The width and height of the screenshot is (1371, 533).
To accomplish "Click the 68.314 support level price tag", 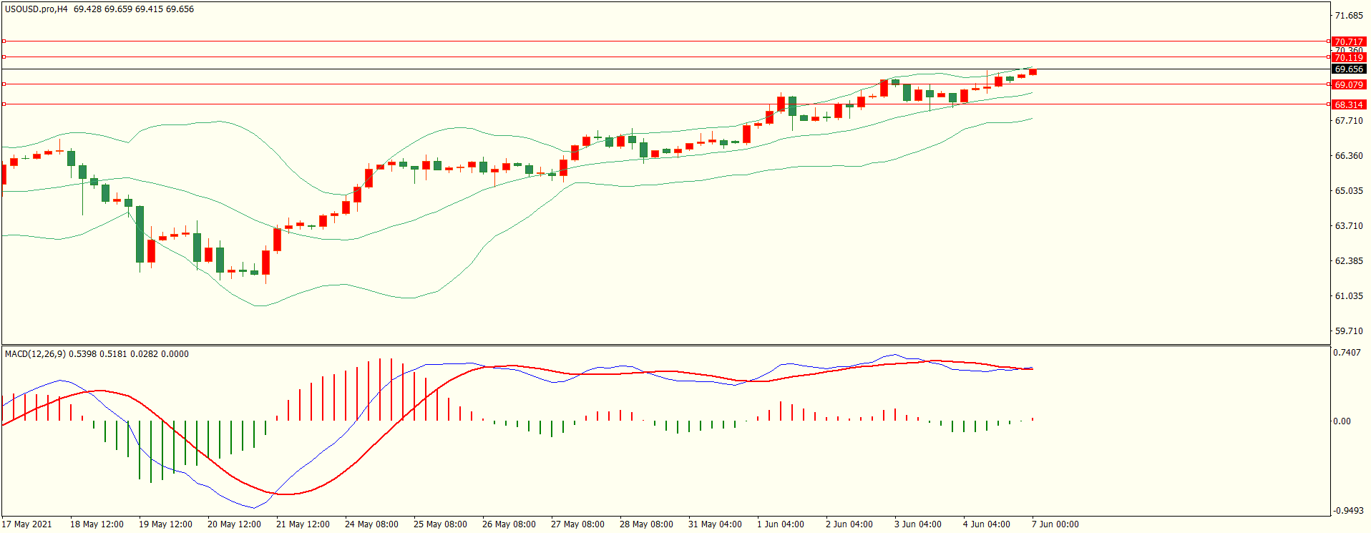I will 1348,105.
